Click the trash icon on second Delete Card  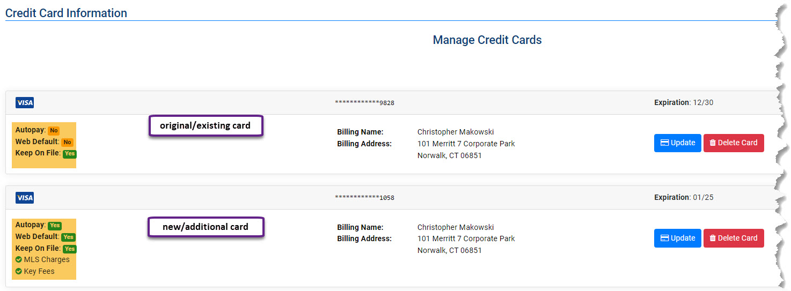713,238
